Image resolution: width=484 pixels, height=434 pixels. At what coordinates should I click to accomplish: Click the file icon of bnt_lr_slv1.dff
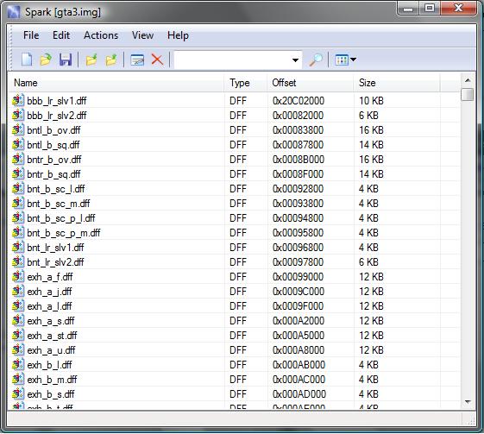point(18,248)
